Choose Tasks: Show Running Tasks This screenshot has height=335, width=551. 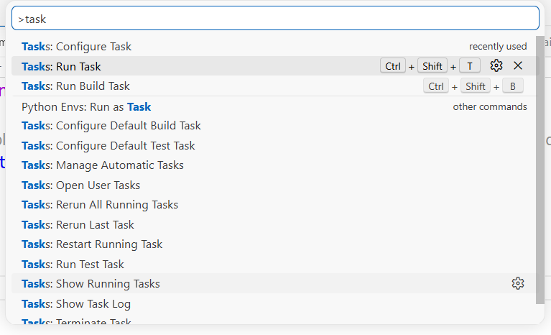(x=275, y=284)
